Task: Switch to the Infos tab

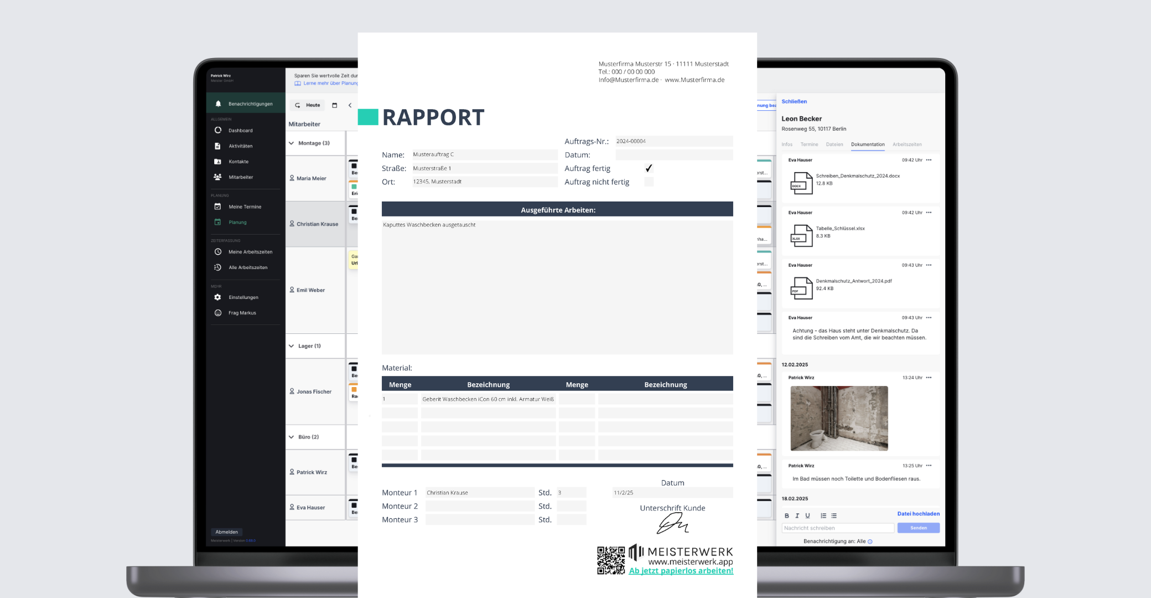Action: click(x=787, y=145)
